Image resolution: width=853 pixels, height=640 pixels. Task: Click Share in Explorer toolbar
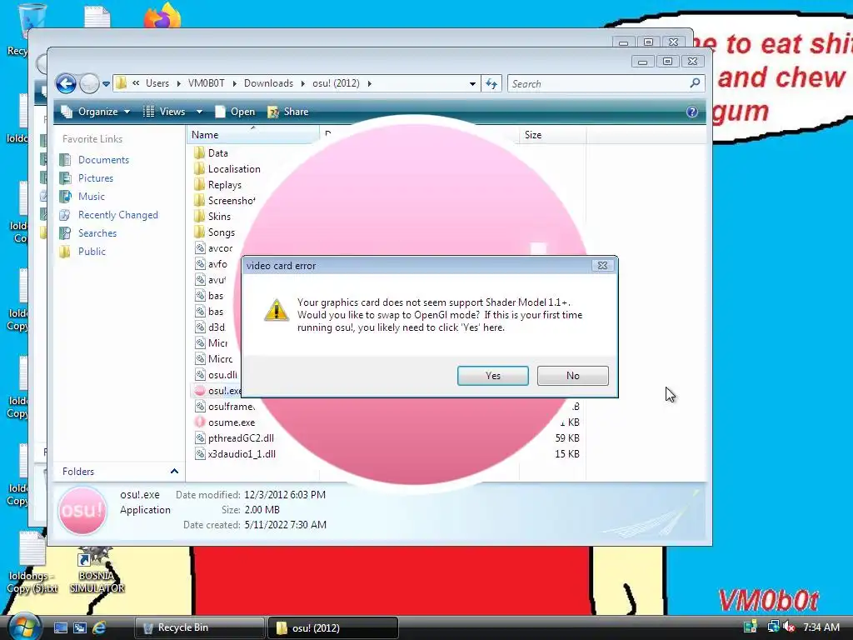(x=288, y=112)
